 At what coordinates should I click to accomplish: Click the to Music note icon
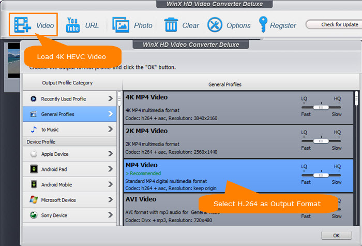pyautogui.click(x=34, y=129)
